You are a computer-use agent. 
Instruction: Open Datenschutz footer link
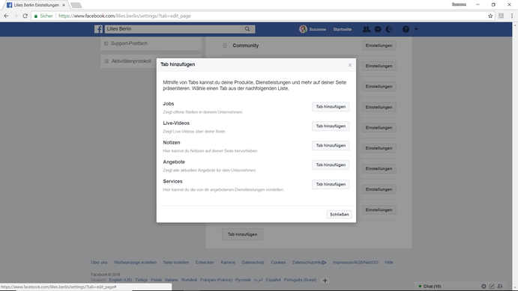(253, 263)
